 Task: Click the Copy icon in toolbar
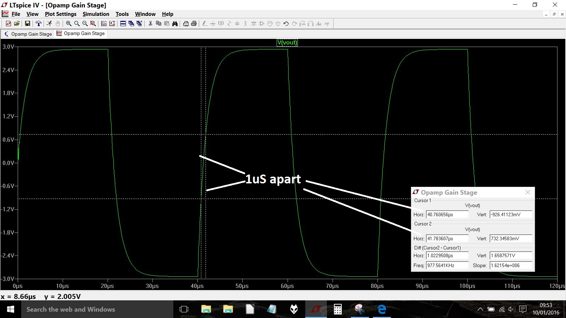(x=158, y=24)
